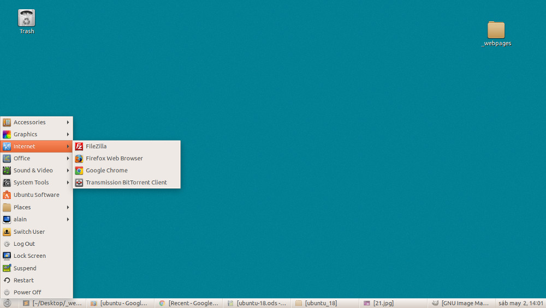Switch to the GNU Image Ma... taskbar window
546x308 pixels.
461,303
